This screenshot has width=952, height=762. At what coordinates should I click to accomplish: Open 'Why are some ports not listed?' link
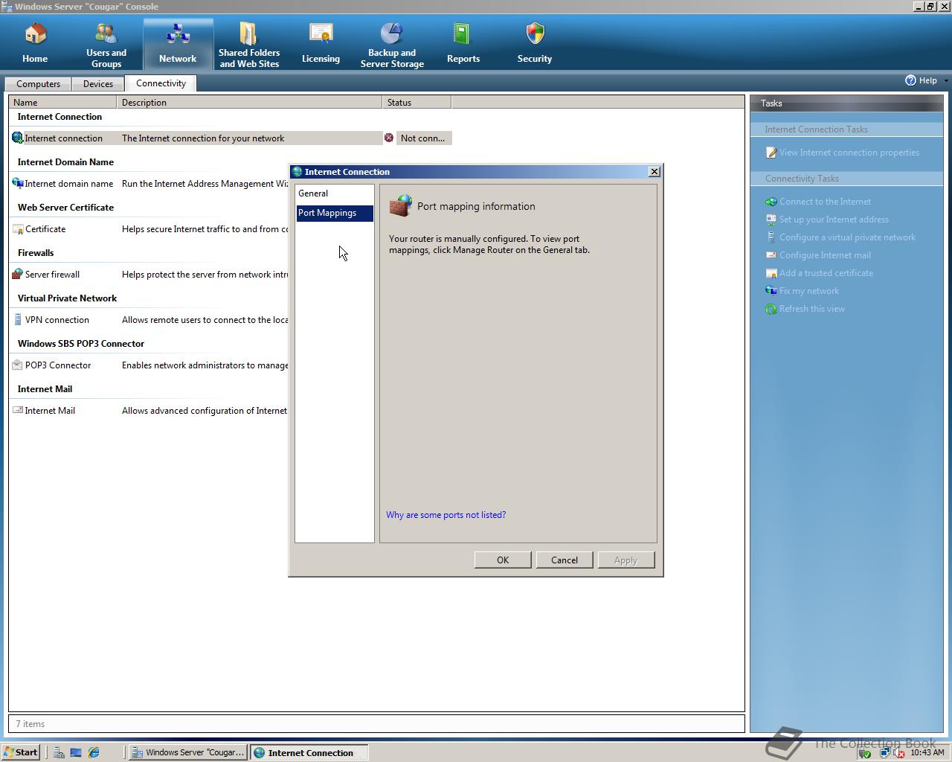(x=446, y=515)
